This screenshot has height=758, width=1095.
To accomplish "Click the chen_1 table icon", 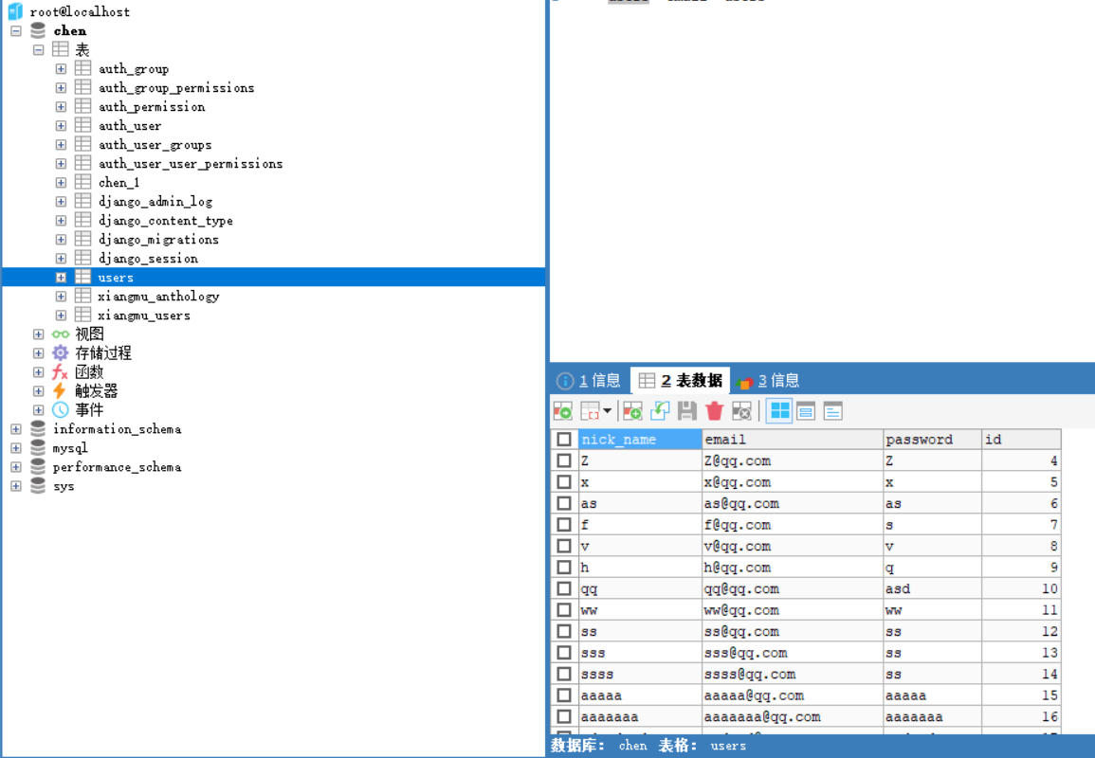I will click(83, 182).
